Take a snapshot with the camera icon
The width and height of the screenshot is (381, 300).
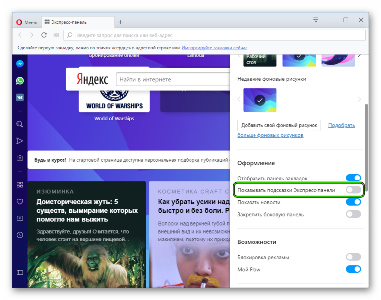click(20, 158)
